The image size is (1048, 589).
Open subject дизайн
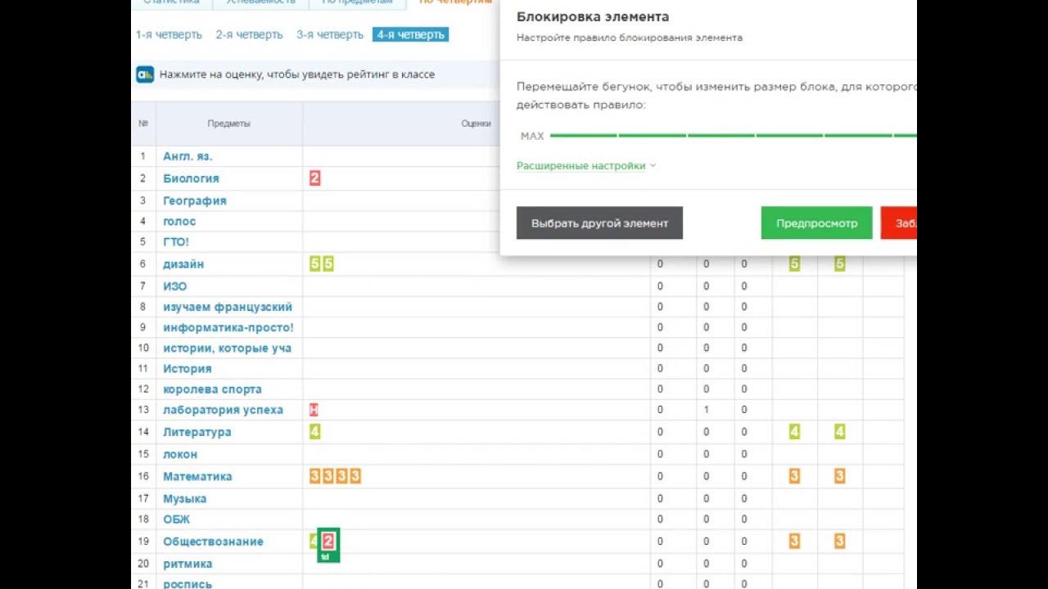click(183, 264)
